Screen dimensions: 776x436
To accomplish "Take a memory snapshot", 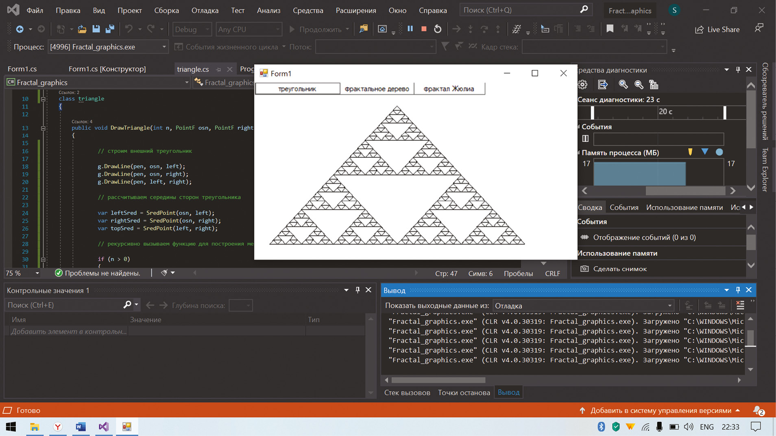I will (619, 269).
